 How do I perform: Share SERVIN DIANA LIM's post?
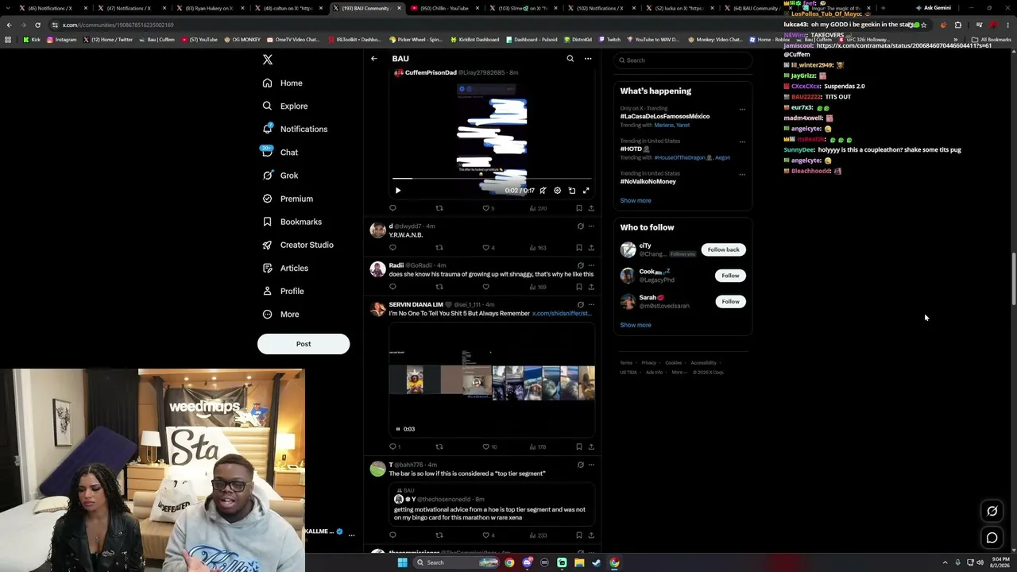click(x=591, y=446)
